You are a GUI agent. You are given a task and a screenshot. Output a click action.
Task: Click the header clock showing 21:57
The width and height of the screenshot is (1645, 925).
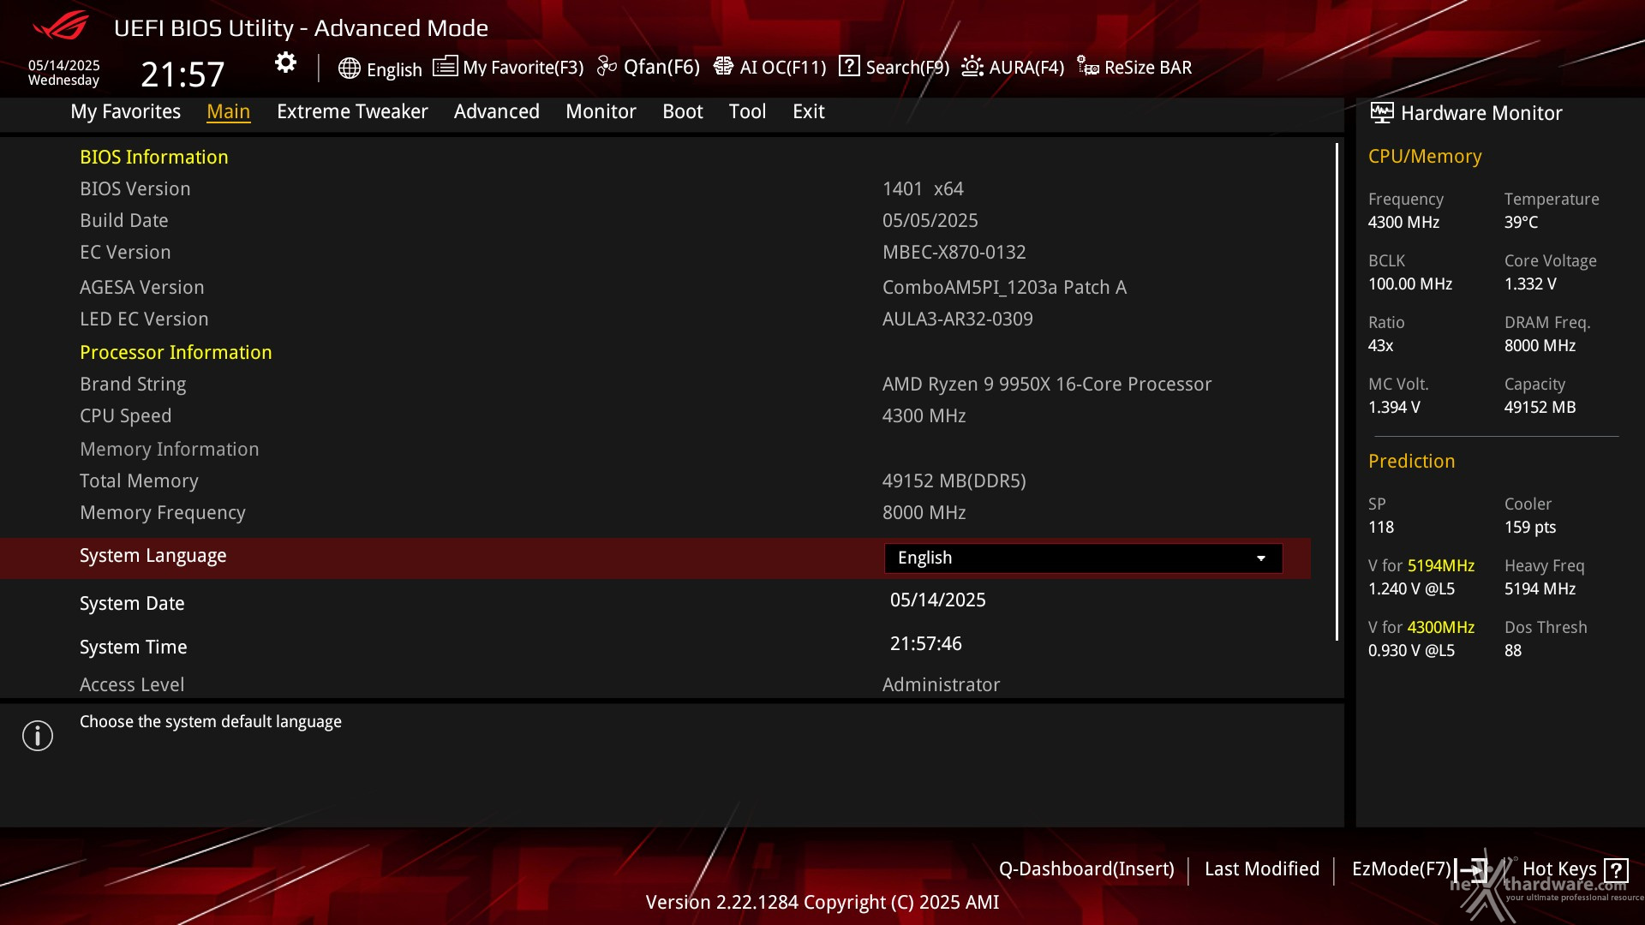[182, 75]
